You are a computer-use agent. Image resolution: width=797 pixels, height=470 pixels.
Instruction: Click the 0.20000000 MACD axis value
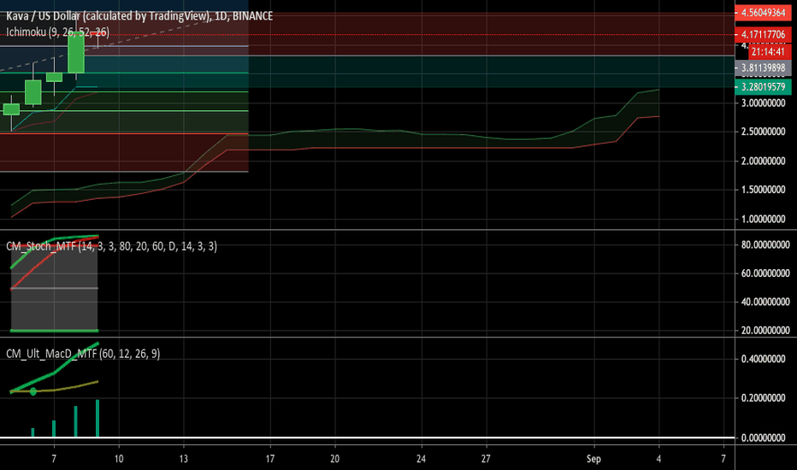[x=763, y=398]
